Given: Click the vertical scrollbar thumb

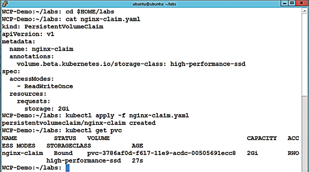Looking at the screenshot, I should tap(305, 134).
